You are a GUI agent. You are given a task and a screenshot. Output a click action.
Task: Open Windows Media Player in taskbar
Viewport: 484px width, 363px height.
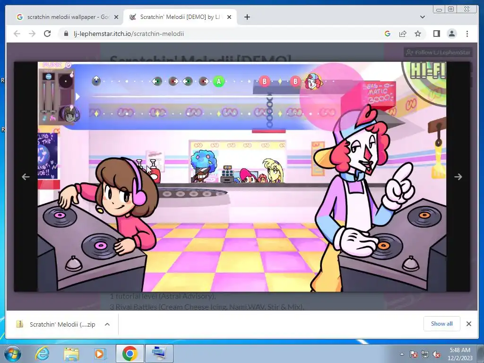pyautogui.click(x=99, y=354)
